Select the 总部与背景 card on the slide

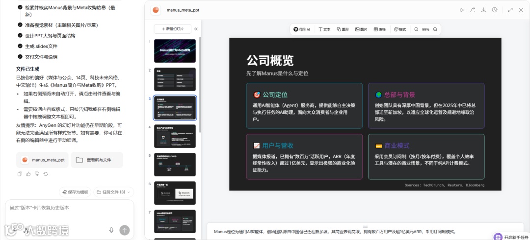tap(426, 106)
